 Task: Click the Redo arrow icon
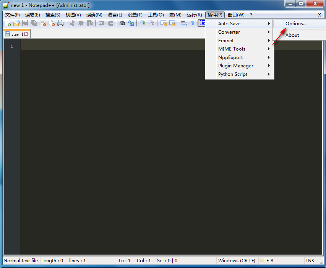coord(110,23)
